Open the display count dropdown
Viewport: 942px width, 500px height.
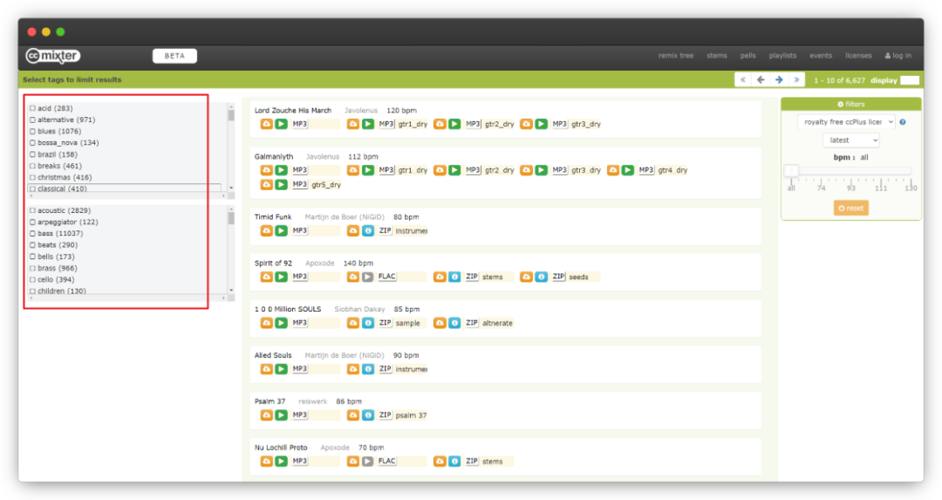909,79
